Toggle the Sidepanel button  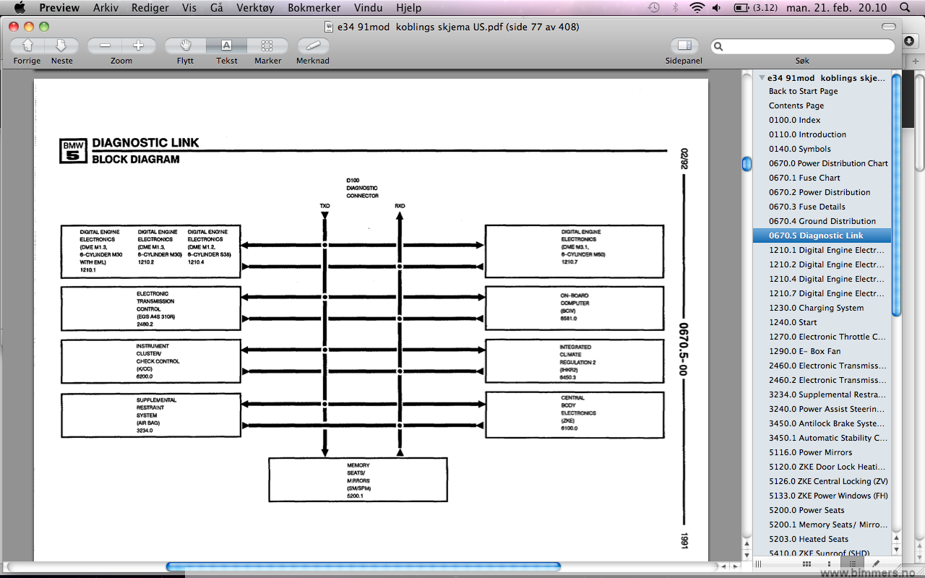pyautogui.click(x=684, y=46)
